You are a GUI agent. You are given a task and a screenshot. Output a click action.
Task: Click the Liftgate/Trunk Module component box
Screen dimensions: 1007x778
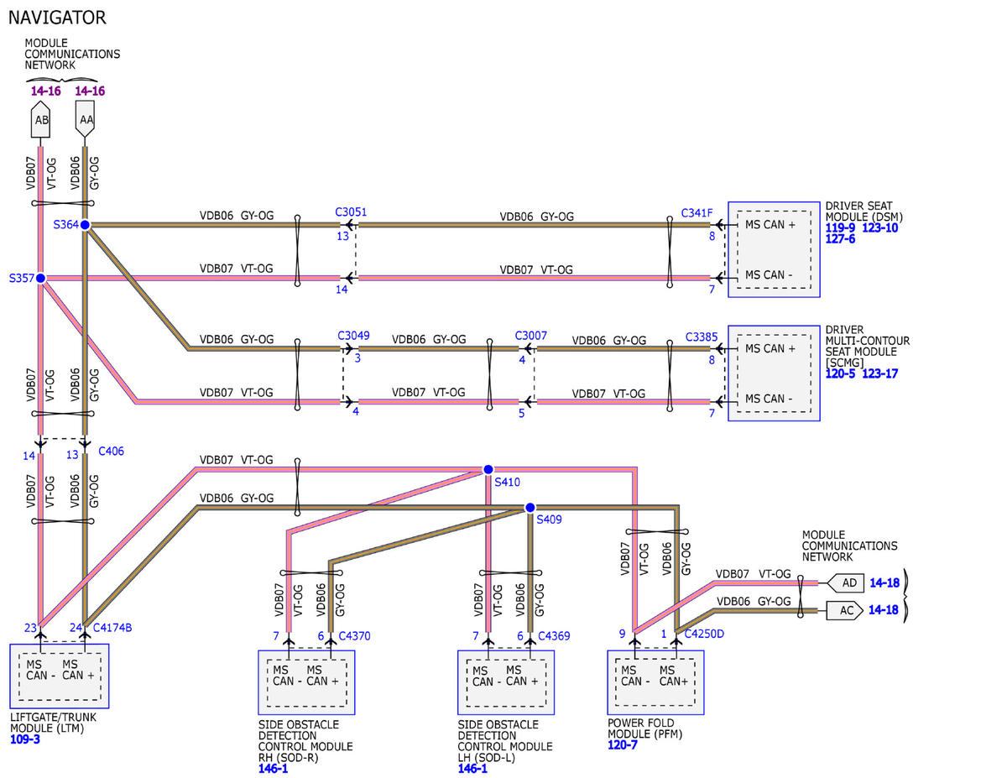[x=60, y=676]
